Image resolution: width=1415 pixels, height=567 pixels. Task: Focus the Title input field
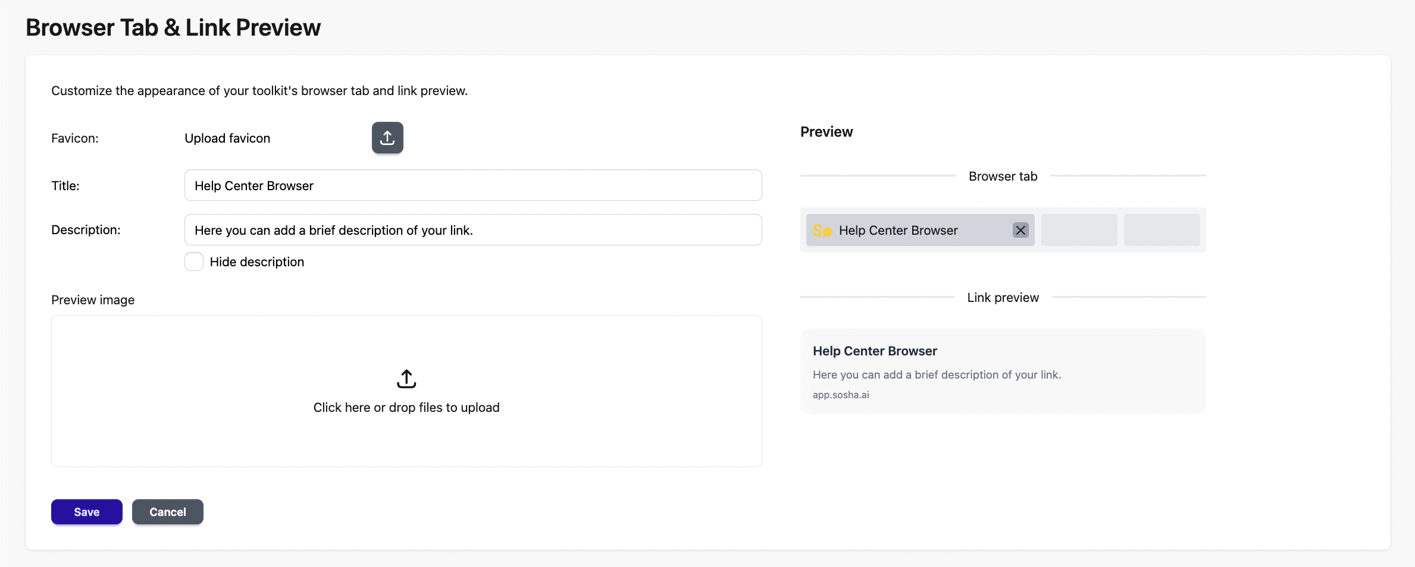click(473, 185)
